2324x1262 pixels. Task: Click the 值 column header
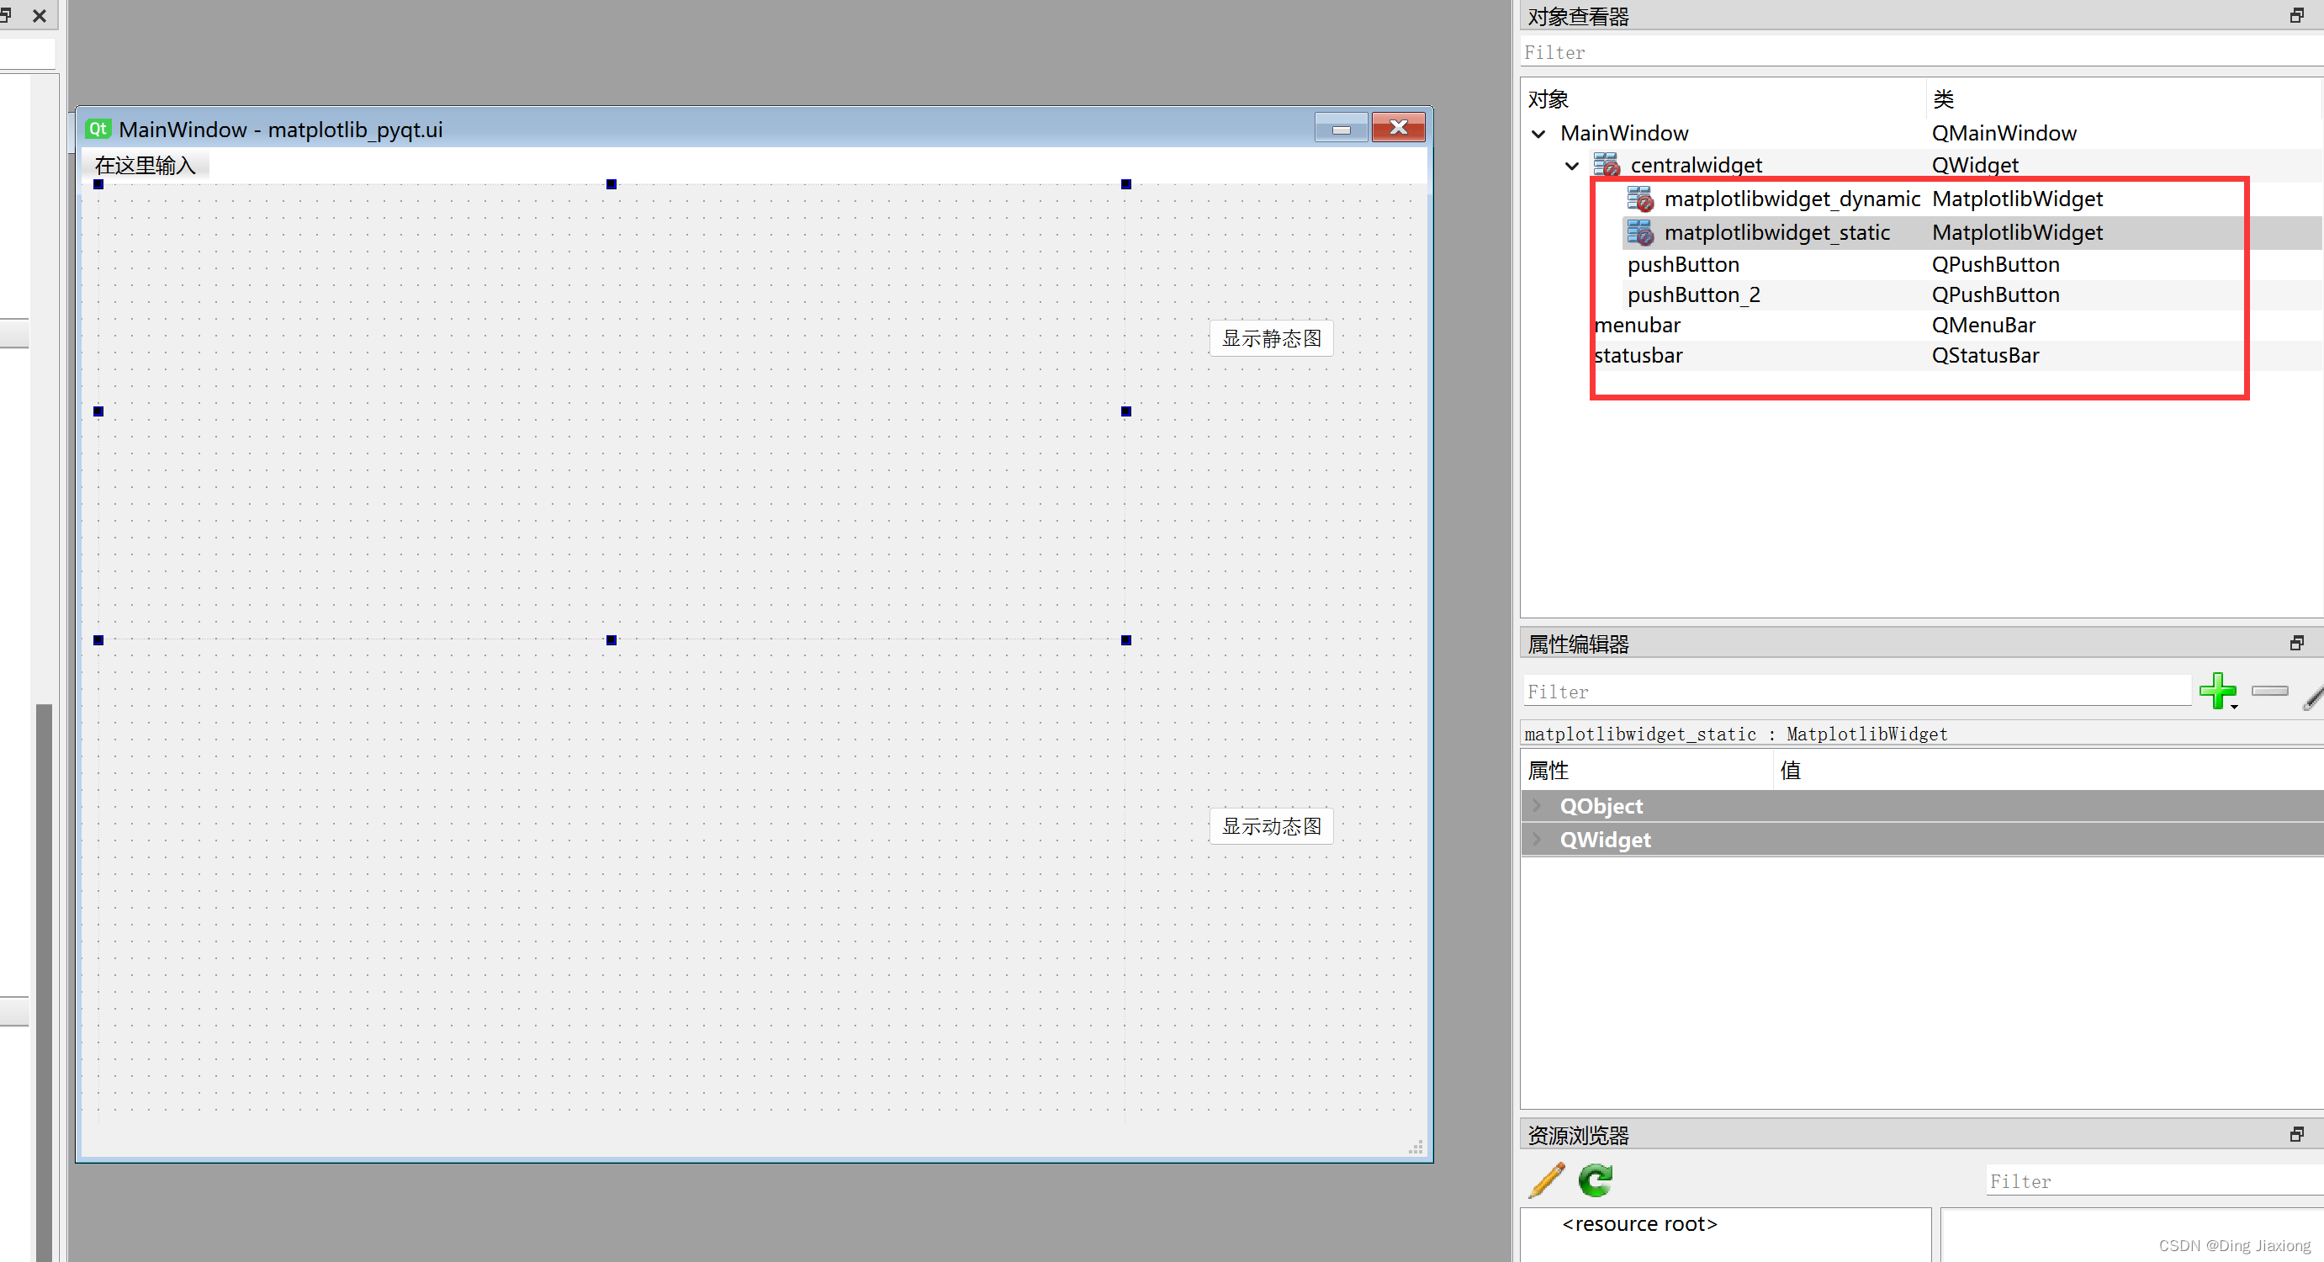(x=1790, y=770)
